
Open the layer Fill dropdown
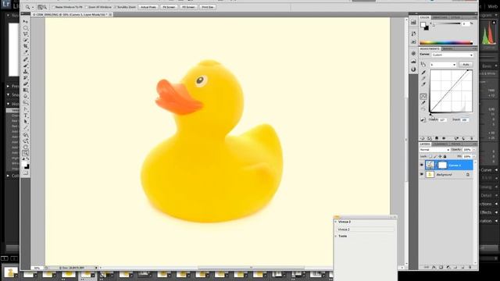pyautogui.click(x=474, y=156)
